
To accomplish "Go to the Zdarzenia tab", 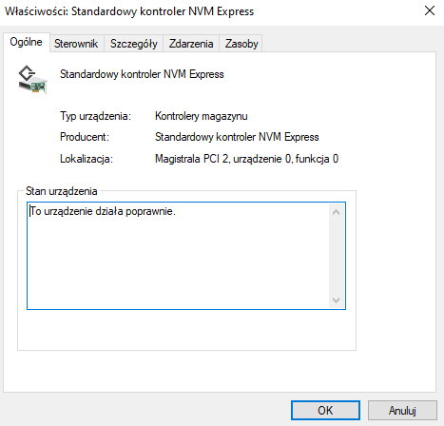I will pyautogui.click(x=191, y=44).
